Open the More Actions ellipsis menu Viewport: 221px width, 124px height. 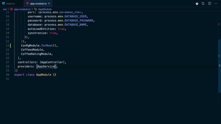pyautogui.click(x=216, y=4)
